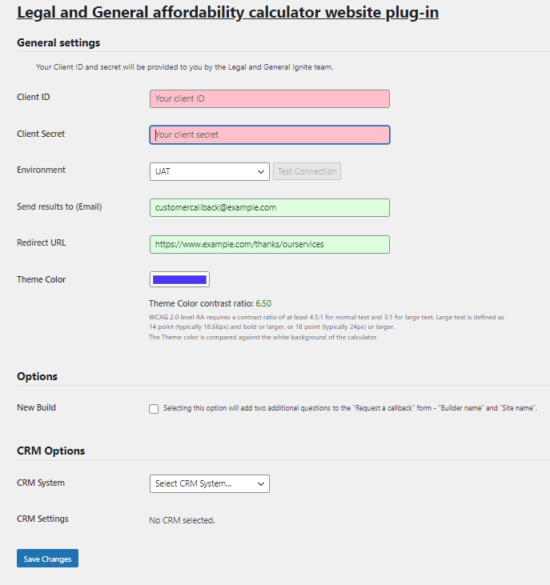The height and width of the screenshot is (585, 550).
Task: Click the WCAG 2.0 level AA note
Action: (327, 322)
